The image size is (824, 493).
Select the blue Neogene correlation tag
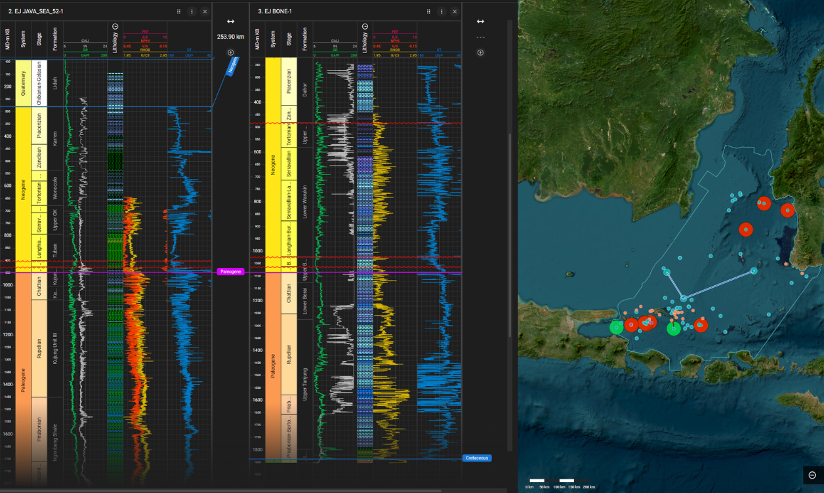point(233,66)
